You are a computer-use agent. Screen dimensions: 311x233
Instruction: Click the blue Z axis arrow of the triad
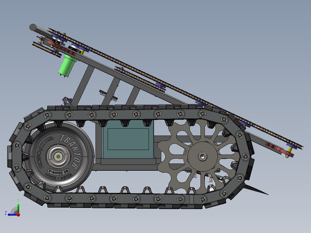click(12, 215)
